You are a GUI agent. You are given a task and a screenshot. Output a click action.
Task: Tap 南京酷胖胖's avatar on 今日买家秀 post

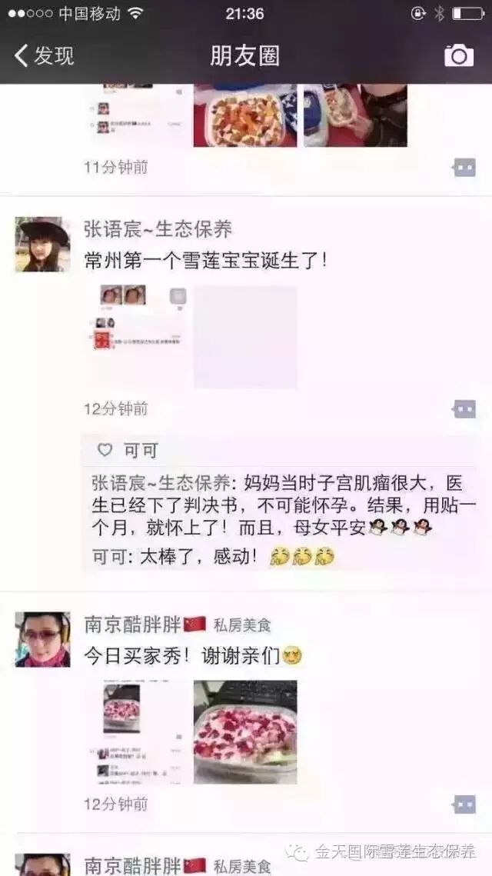point(42,639)
